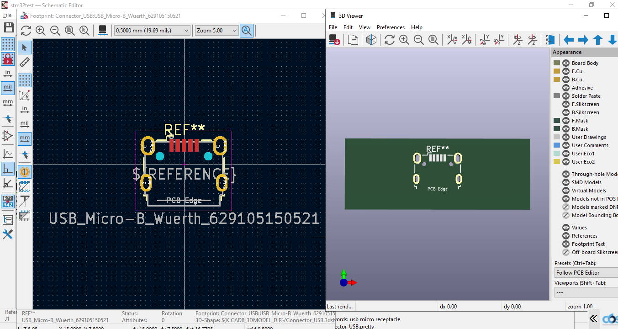Open Preferences menu in 3D Viewer
618x329 pixels.
[391, 27]
